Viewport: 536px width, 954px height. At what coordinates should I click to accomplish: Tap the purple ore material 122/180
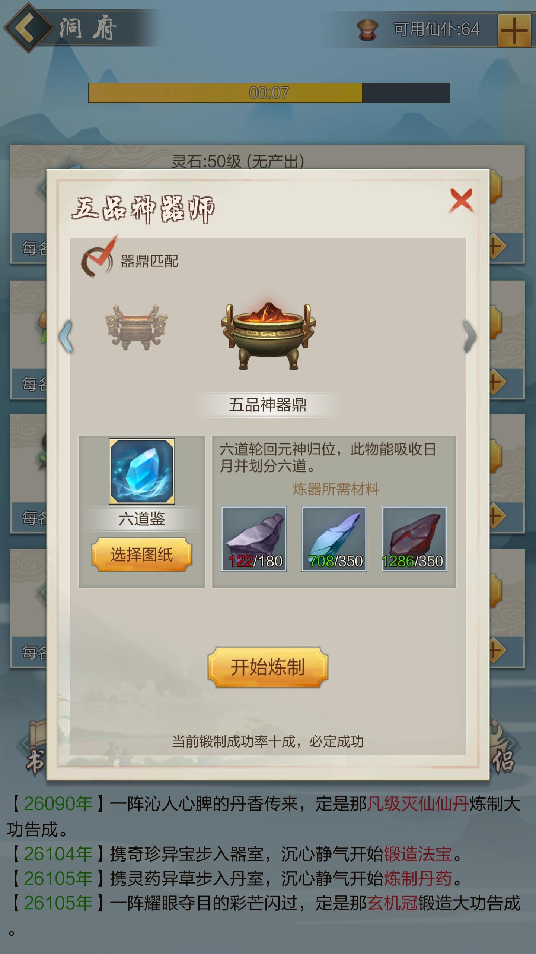click(254, 538)
